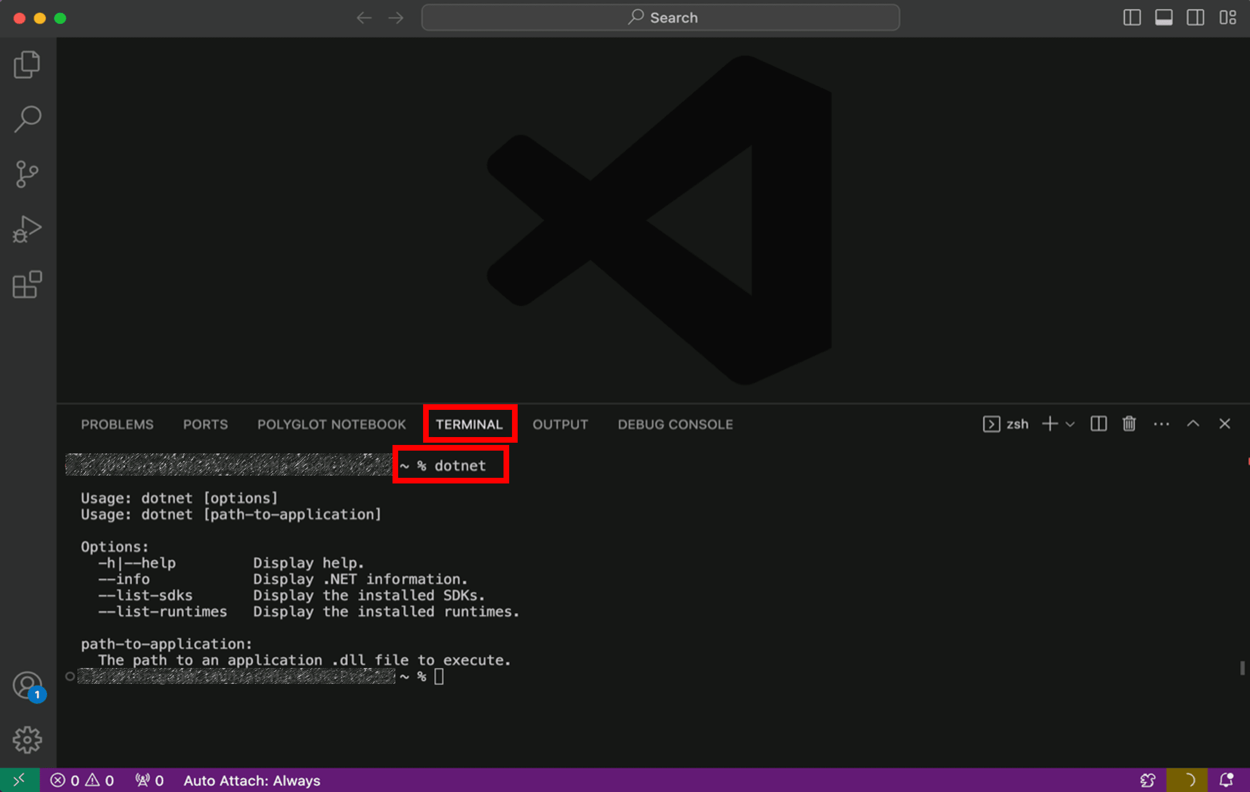This screenshot has width=1250, height=792.
Task: Split the terminal using the split icon
Action: [x=1098, y=423]
